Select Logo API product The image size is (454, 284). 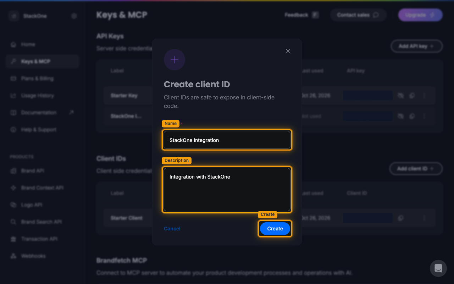click(42, 205)
